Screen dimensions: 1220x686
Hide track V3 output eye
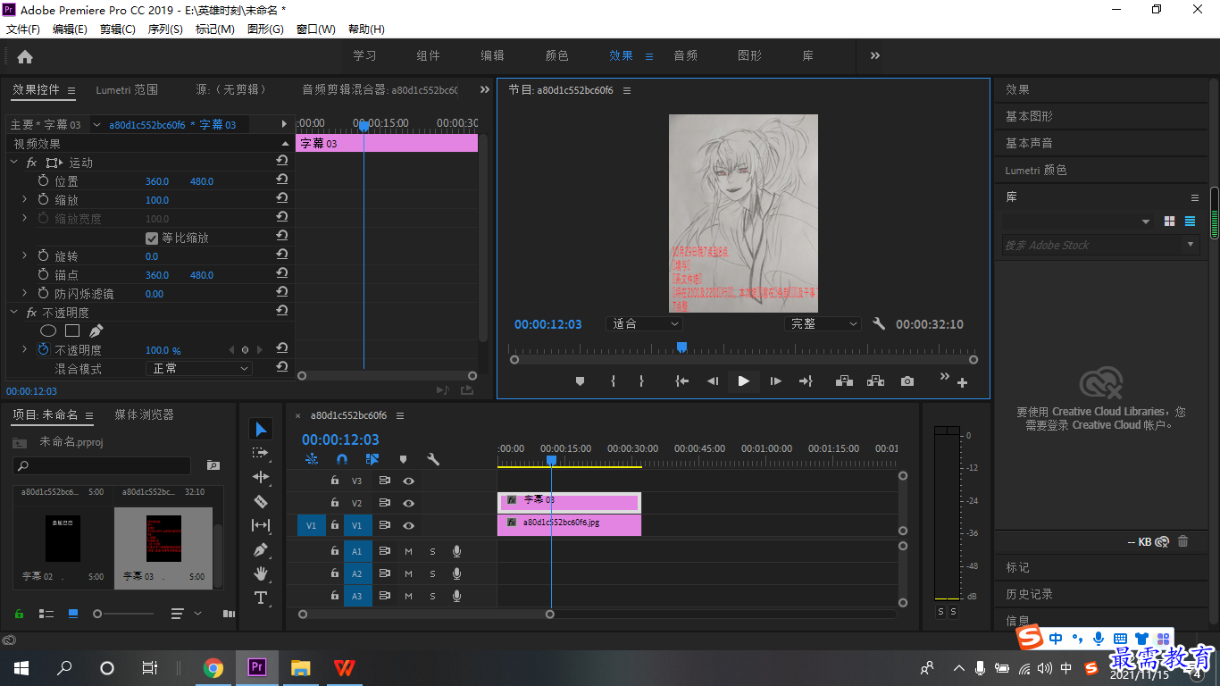pyautogui.click(x=408, y=481)
